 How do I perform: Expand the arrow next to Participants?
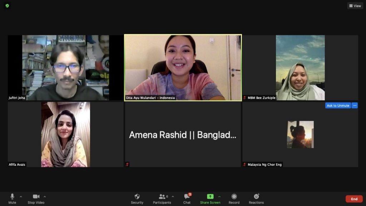click(x=173, y=196)
